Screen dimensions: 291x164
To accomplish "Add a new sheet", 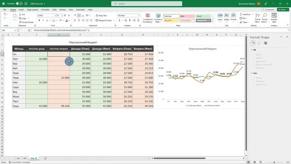I will (45, 158).
